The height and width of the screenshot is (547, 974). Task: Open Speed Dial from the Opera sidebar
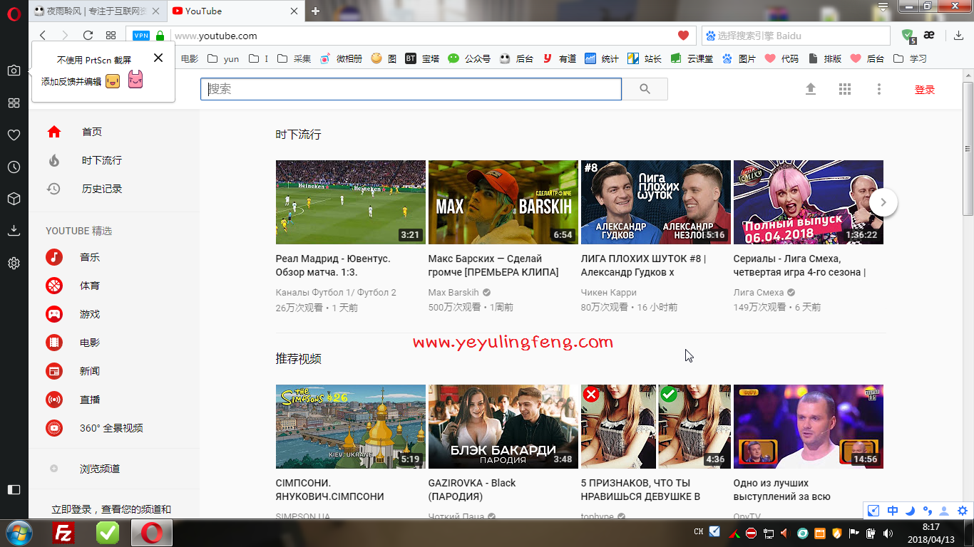pyautogui.click(x=14, y=103)
